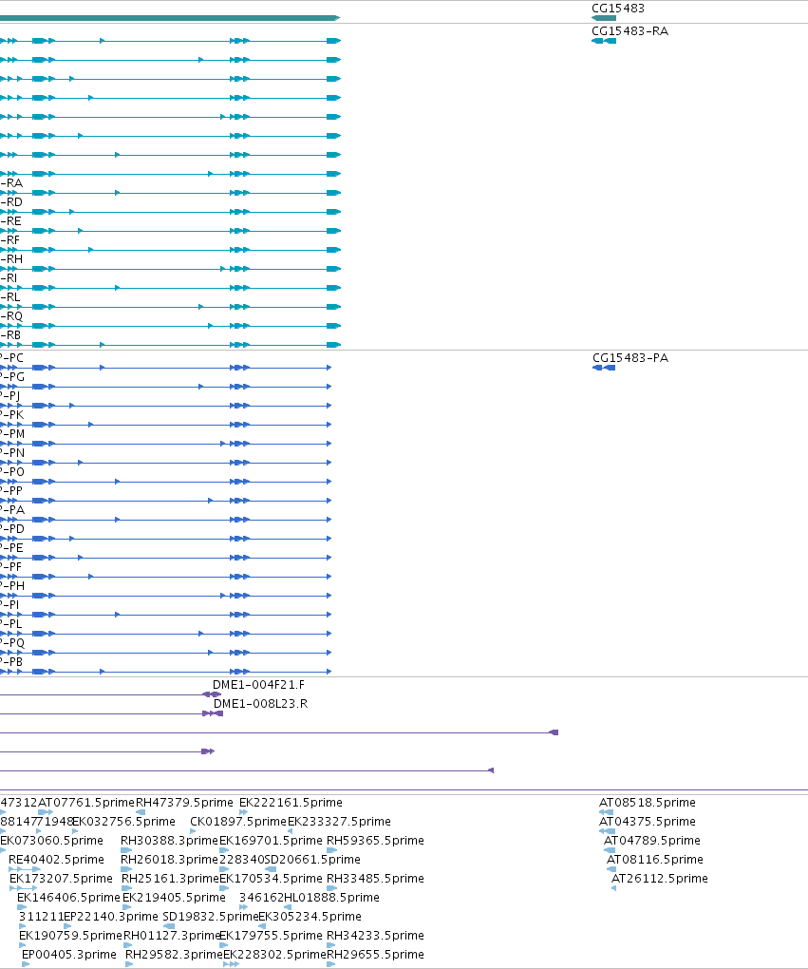Click the CG15483 gene label
This screenshot has width=808, height=969.
618,9
